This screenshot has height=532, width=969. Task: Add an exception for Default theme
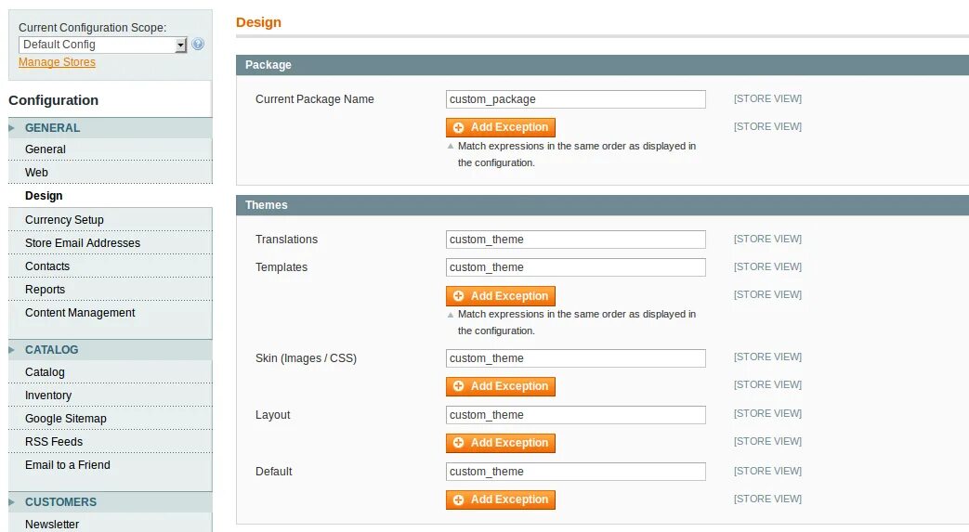(501, 500)
